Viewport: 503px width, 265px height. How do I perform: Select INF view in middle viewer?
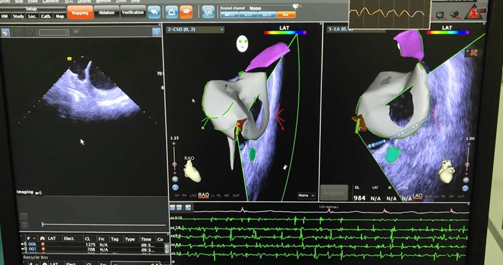(227, 195)
